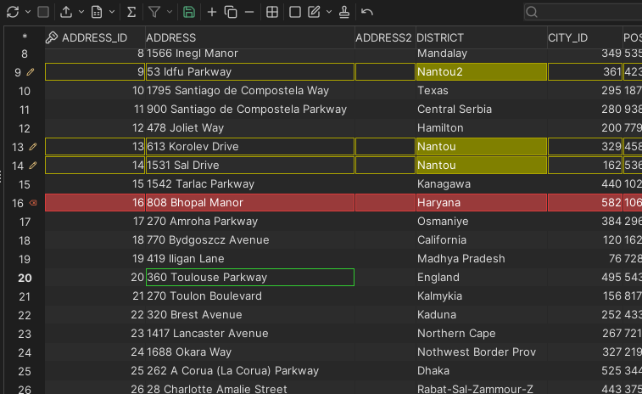Open the refresh options dropdown arrow

point(28,12)
